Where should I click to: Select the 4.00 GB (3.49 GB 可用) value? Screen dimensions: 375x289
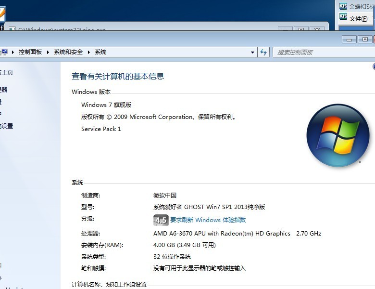click(185, 245)
